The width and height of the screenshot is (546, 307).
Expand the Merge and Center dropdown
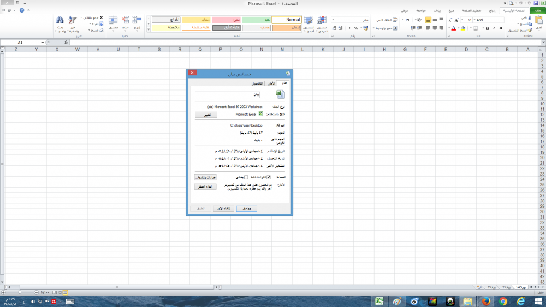pyautogui.click(x=373, y=28)
